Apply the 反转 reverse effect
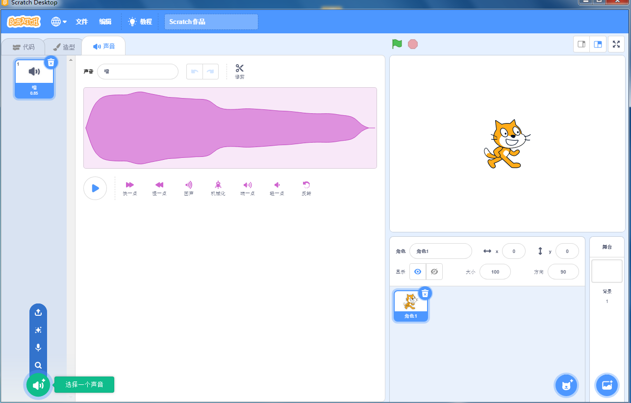 coord(306,188)
